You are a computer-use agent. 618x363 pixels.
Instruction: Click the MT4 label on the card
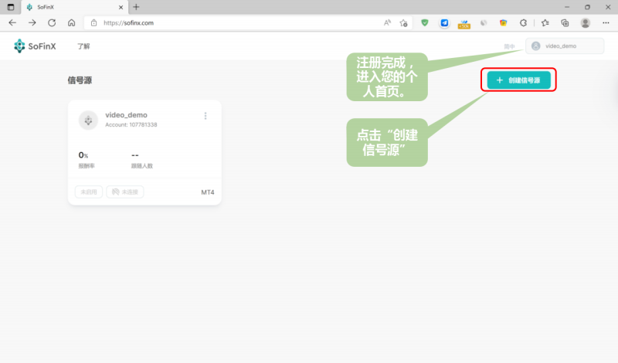pos(208,192)
